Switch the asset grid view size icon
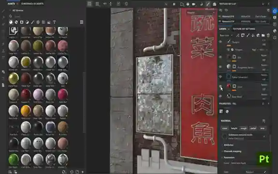Screen dimensions: 278x174 (x=82, y=22)
